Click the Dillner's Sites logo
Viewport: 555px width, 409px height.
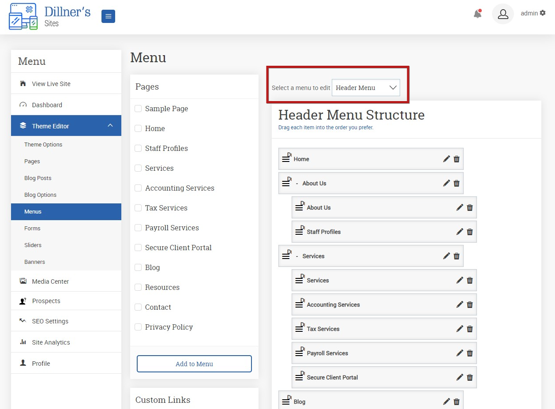[x=50, y=17]
